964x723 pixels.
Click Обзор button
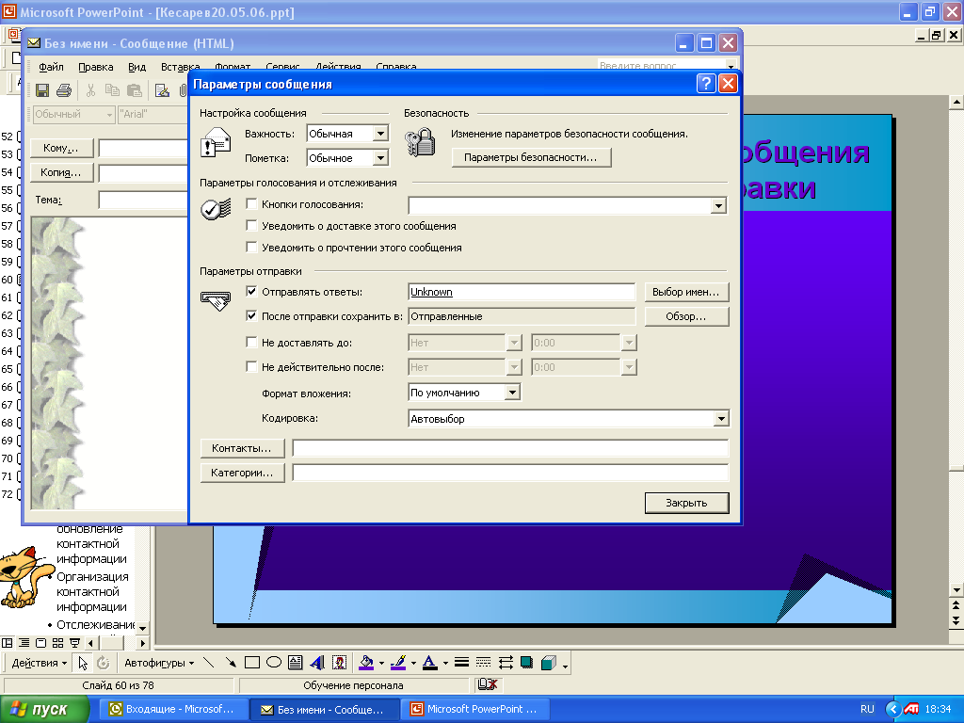[686, 316]
